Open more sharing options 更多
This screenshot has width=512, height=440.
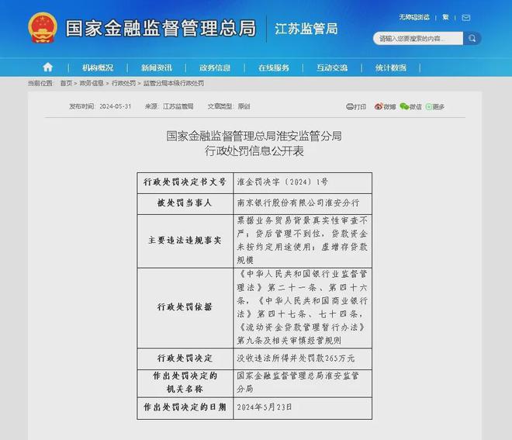click(435, 106)
